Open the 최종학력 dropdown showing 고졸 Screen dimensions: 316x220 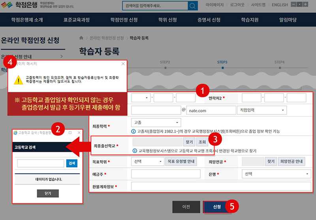(156, 123)
